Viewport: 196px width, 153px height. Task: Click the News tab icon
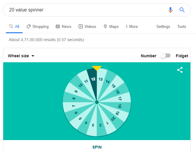pos(58,26)
